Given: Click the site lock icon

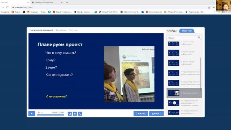Looking at the screenshot, I should click(13, 7).
